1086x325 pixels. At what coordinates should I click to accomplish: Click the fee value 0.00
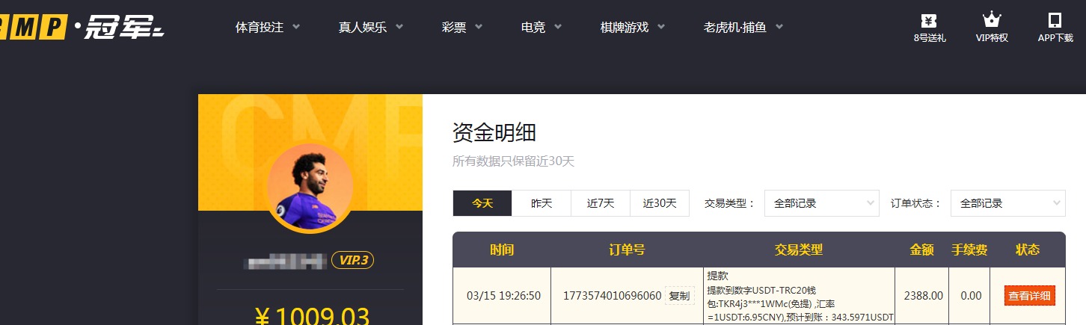point(971,296)
